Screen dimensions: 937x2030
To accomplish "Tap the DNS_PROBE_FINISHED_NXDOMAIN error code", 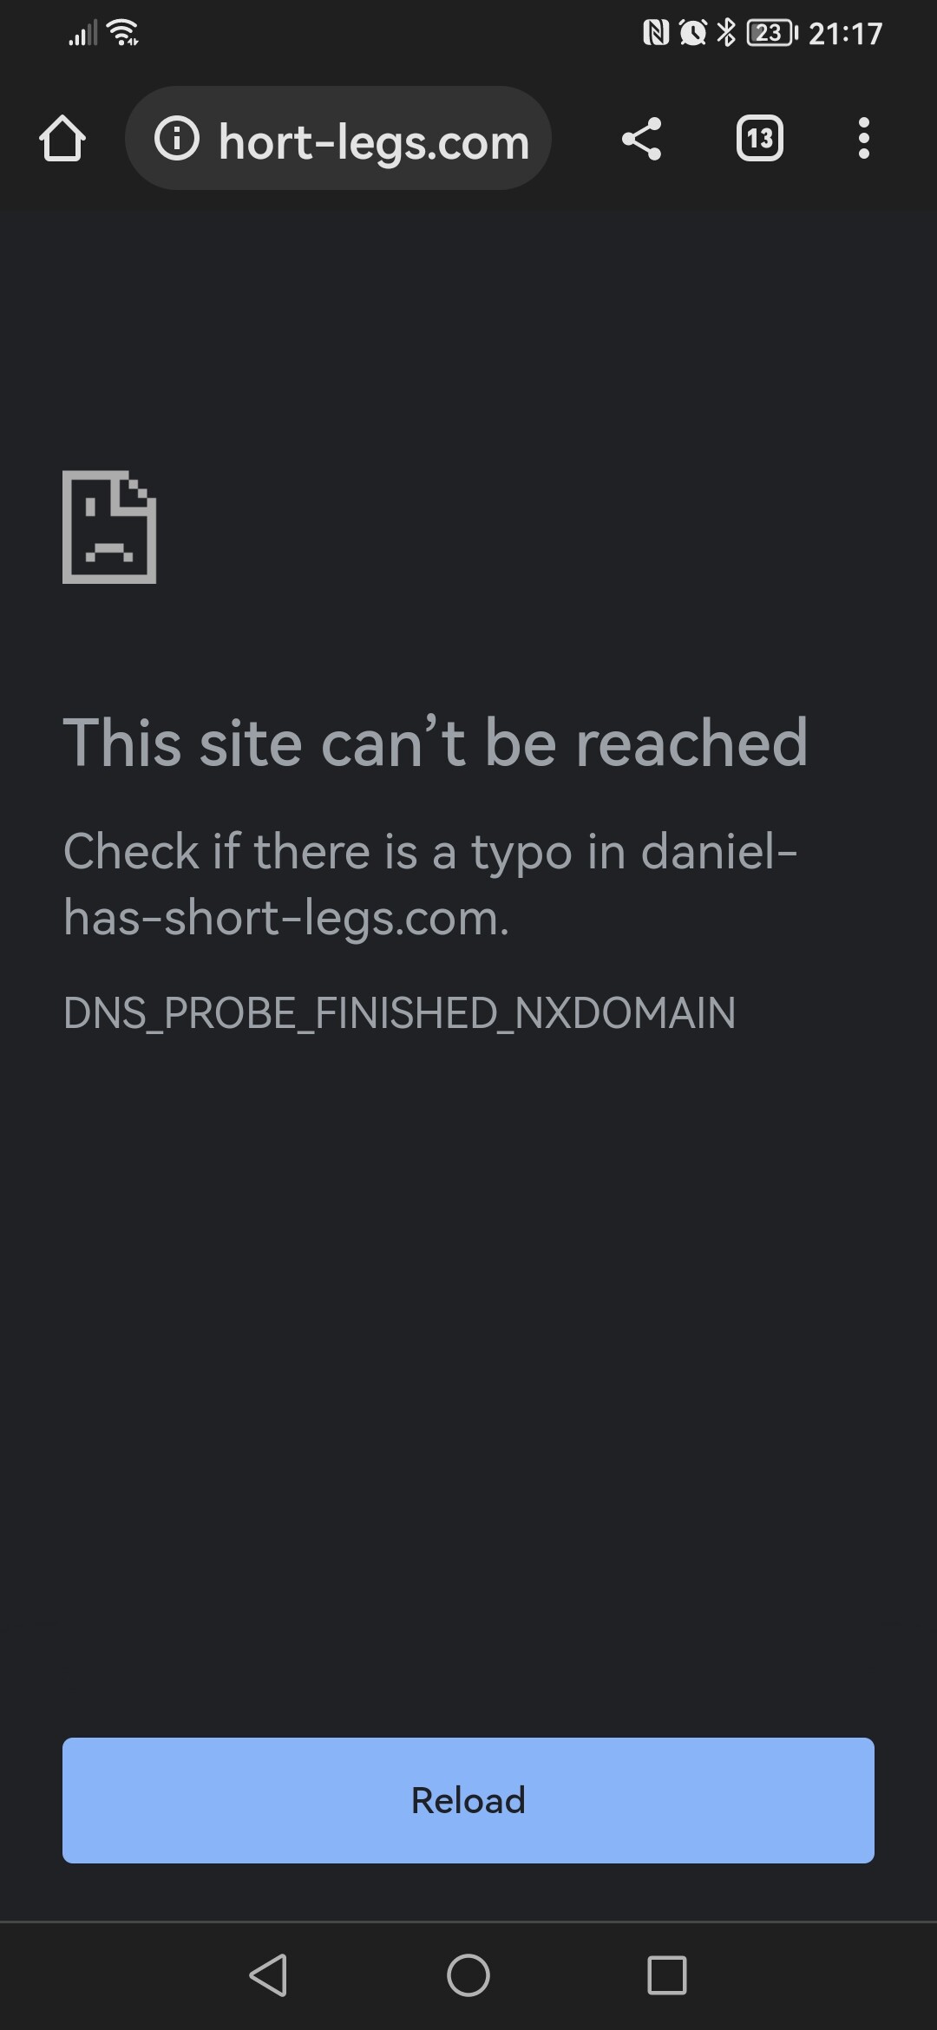I will pyautogui.click(x=400, y=1012).
